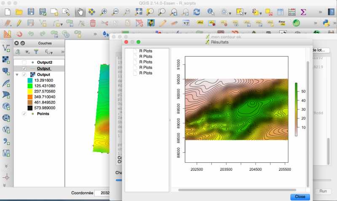Toggle the Points layer visibility checkbox
The image size is (337, 201).
24,114
